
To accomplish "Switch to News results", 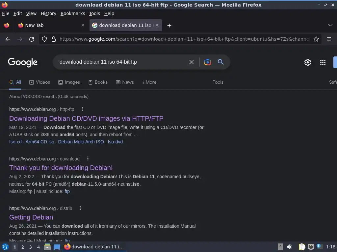I will (x=125, y=82).
